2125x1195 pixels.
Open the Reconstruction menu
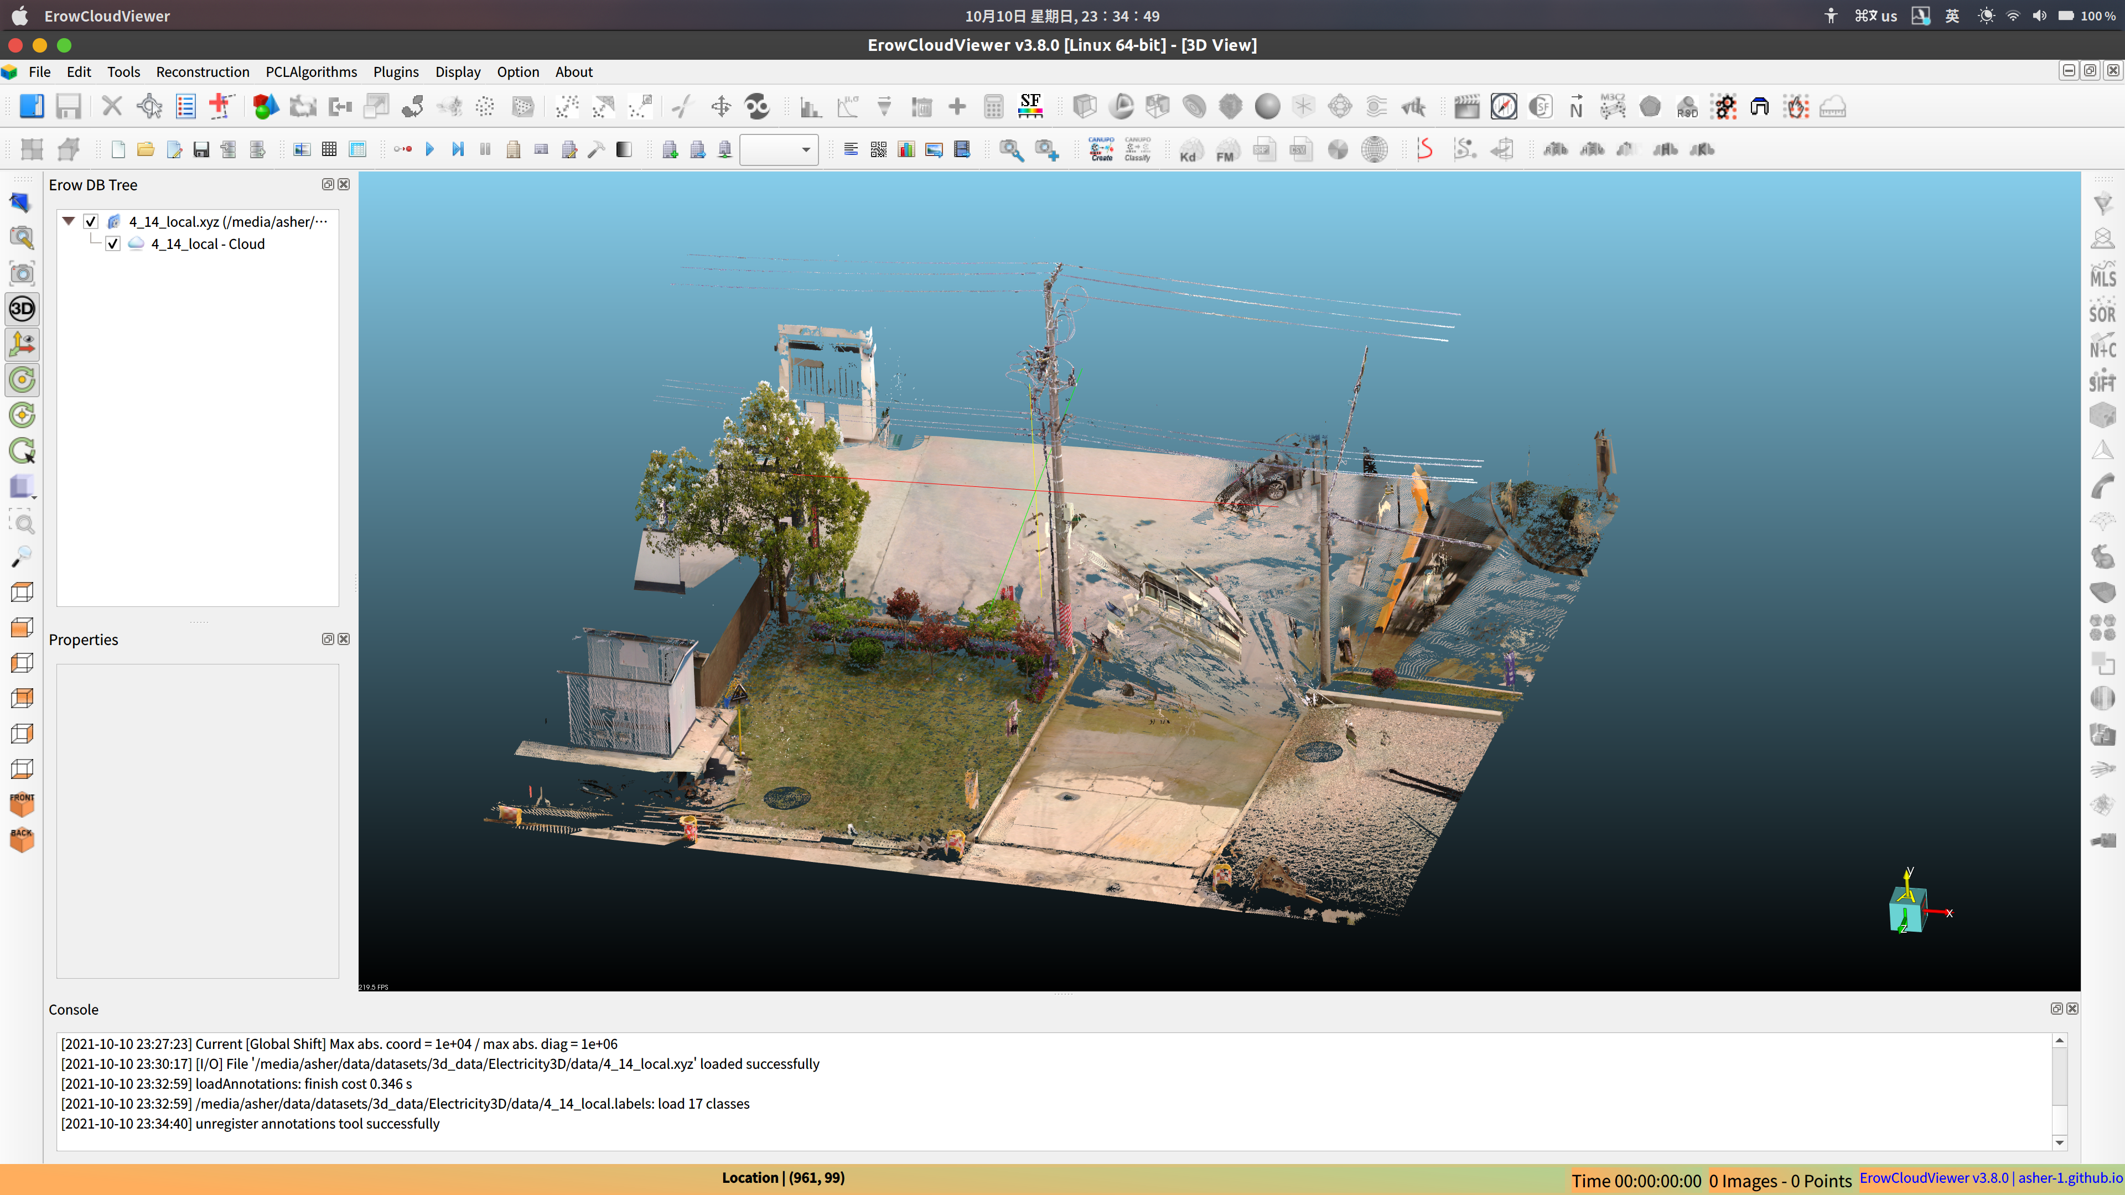point(202,72)
